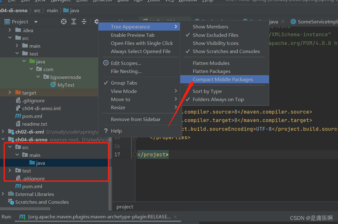Enable Show Visibility Icons option

(x=224, y=43)
